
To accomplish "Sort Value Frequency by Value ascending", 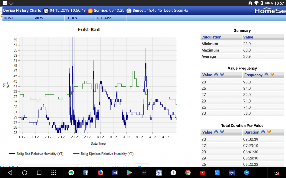I will (x=216, y=75).
